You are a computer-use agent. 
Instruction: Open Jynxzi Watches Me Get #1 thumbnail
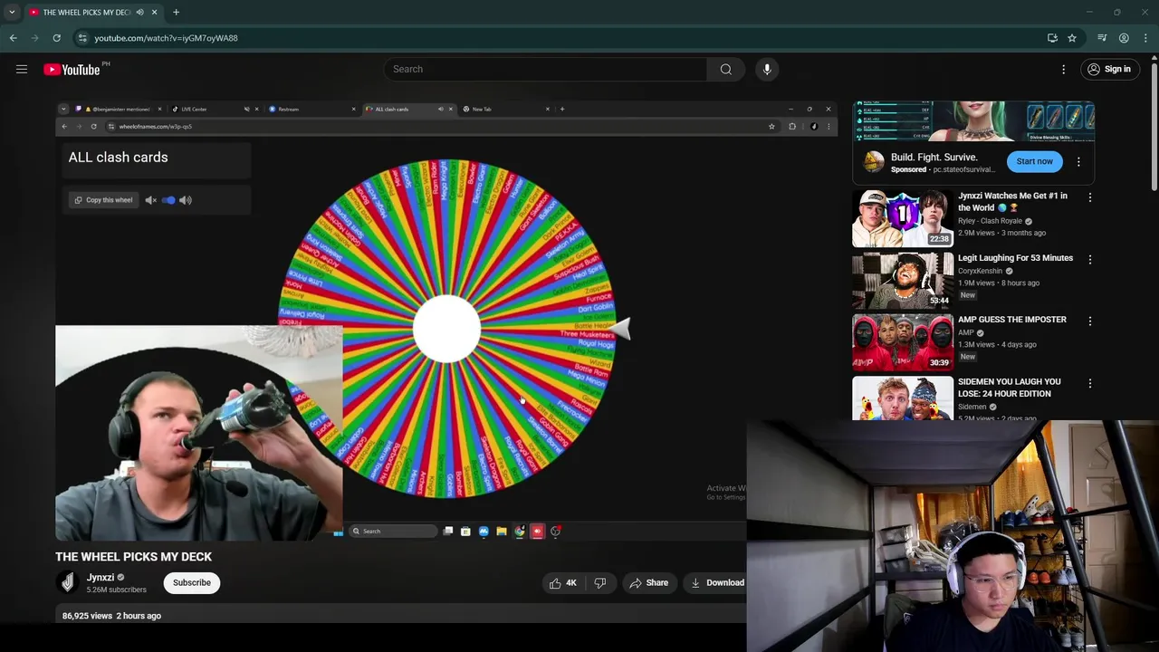(903, 218)
